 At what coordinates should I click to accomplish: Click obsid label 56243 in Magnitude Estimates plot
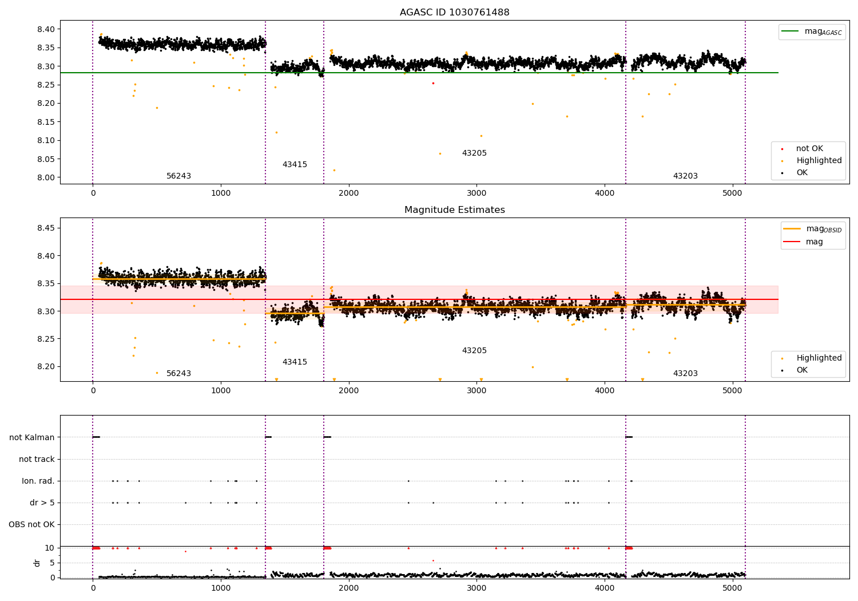pyautogui.click(x=178, y=374)
